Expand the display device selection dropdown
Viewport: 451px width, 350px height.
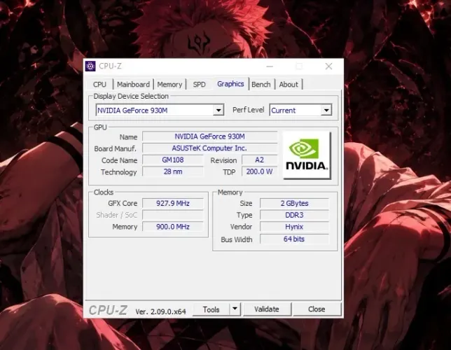pos(218,110)
